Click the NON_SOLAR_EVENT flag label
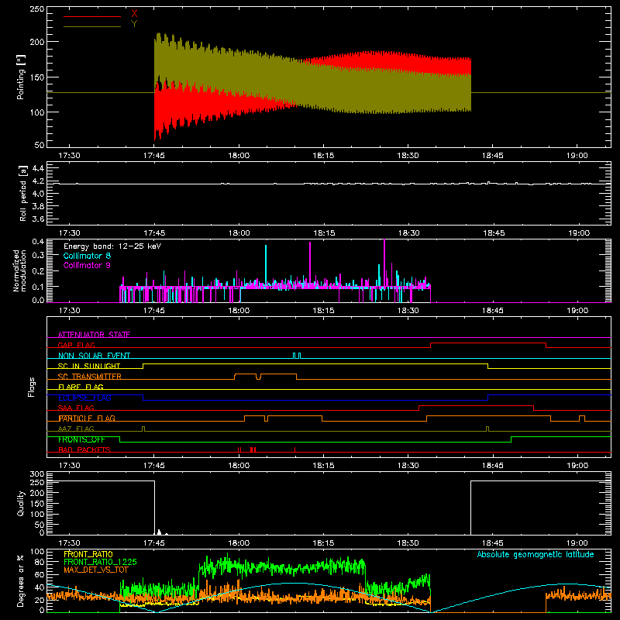This screenshot has height=620, width=620. [94, 356]
